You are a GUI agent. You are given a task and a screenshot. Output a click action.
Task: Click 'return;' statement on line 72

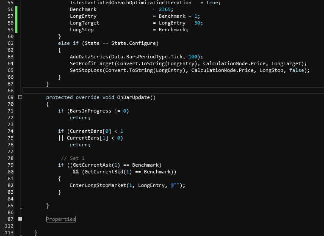coord(80,118)
